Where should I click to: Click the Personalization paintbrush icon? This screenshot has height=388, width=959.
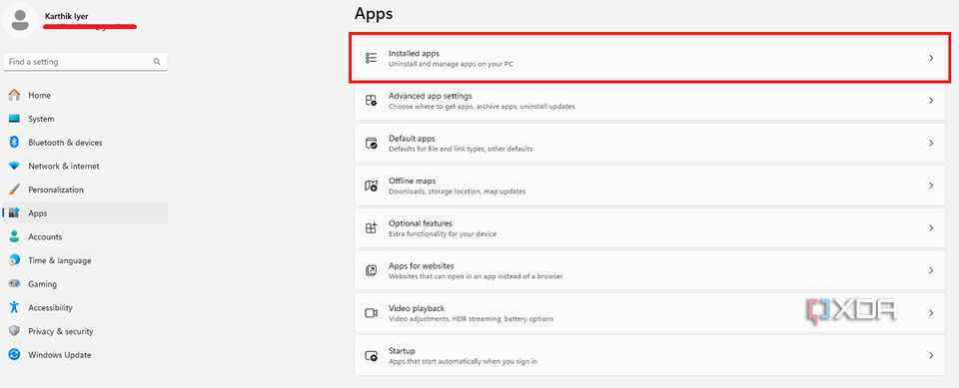14,190
